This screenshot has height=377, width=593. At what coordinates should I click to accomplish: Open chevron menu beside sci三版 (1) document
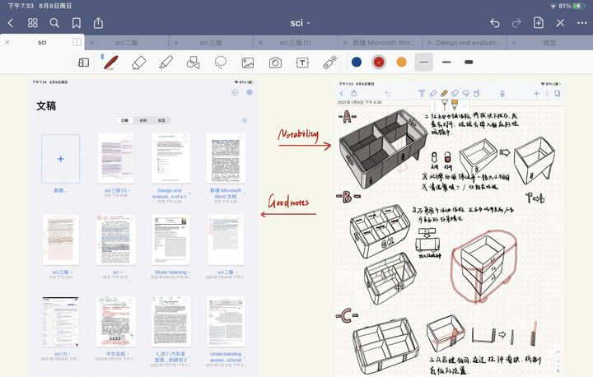point(129,191)
